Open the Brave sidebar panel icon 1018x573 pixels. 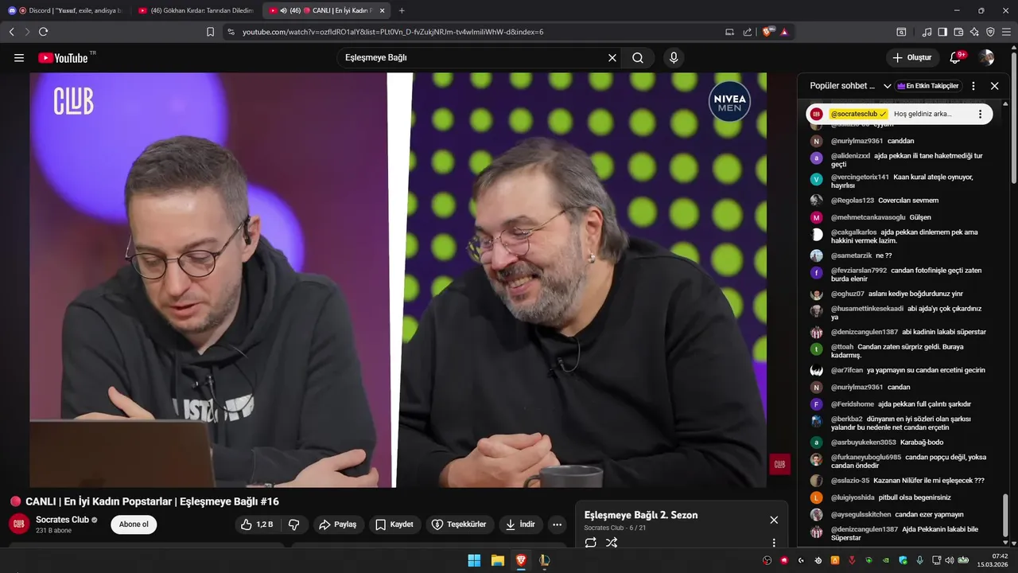pos(942,32)
